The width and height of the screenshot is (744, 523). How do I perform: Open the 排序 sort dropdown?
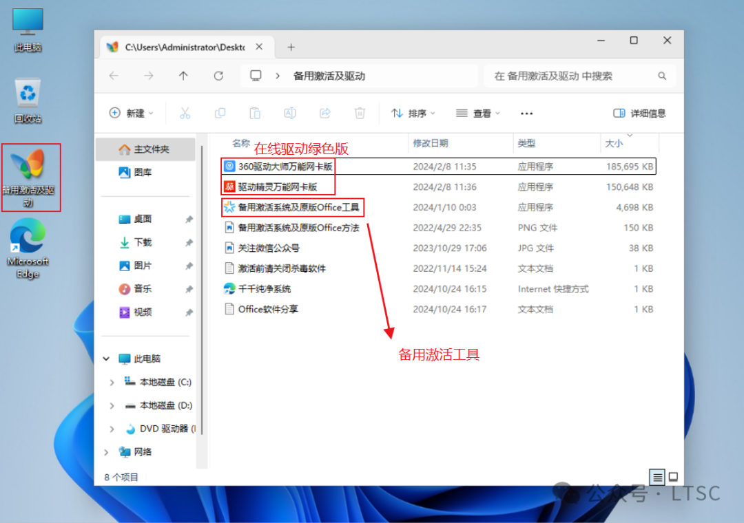click(x=413, y=114)
